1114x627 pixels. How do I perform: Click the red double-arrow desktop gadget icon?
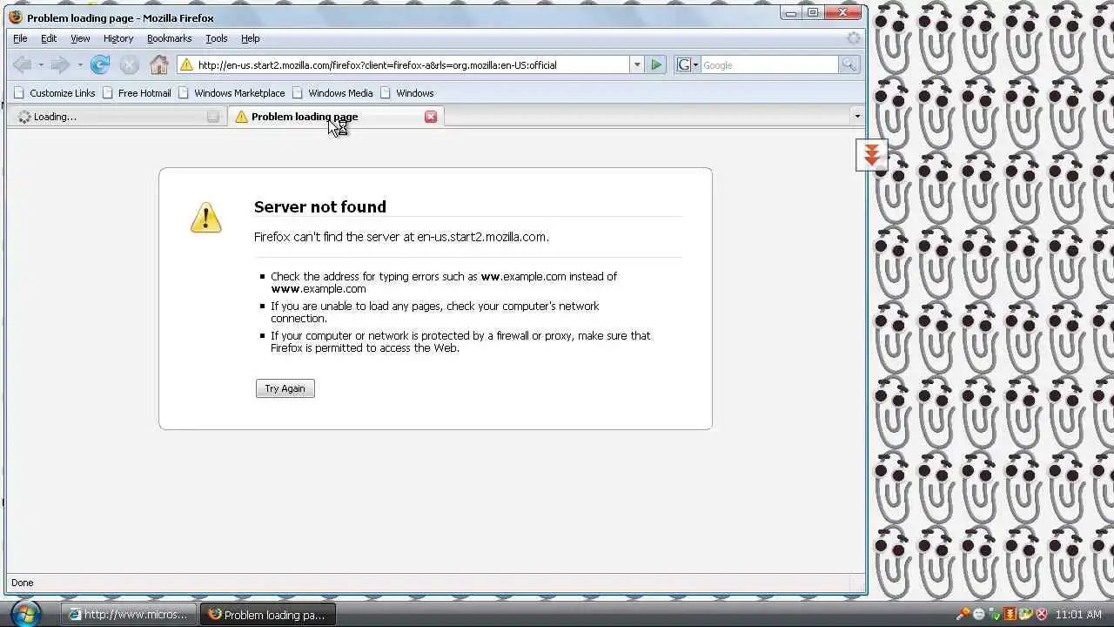pyautogui.click(x=871, y=155)
